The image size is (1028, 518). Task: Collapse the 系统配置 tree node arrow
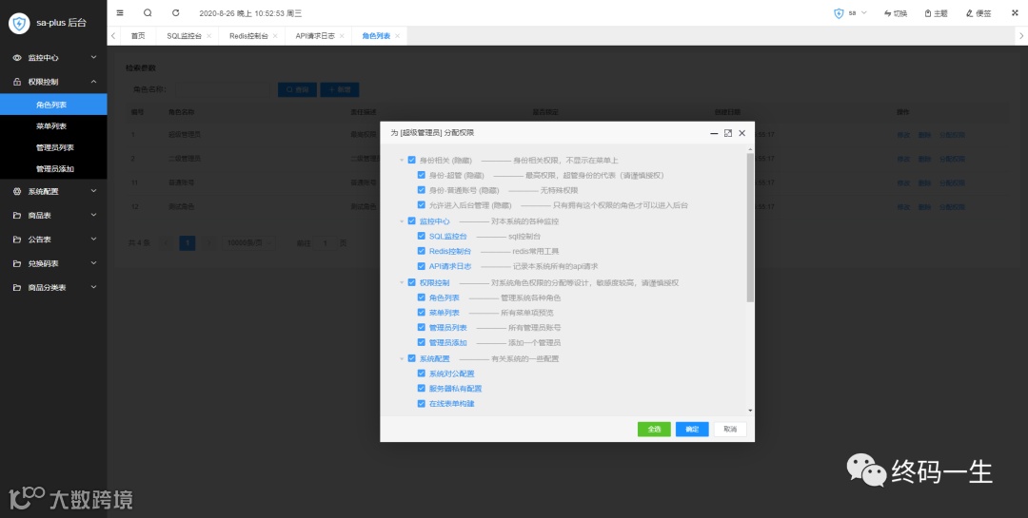click(x=402, y=359)
